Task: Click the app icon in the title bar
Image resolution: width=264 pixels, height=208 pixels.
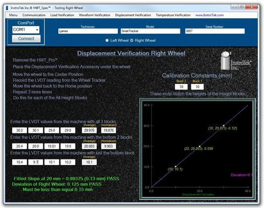Action: (7, 8)
